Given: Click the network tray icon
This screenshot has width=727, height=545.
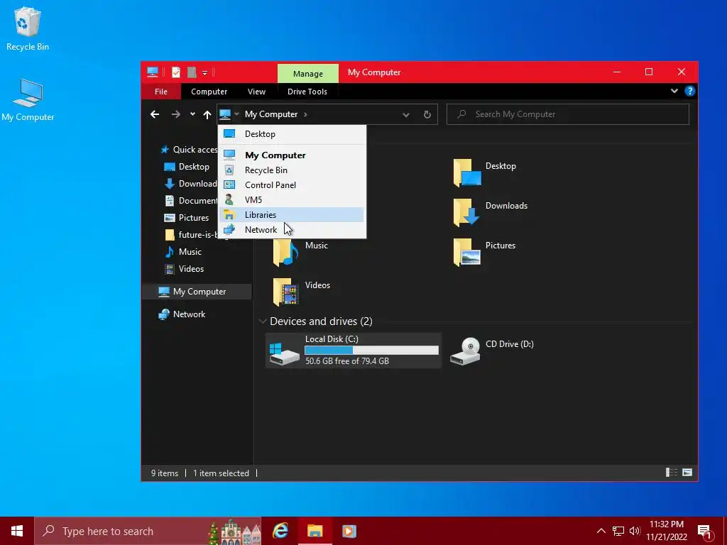Looking at the screenshot, I should tap(618, 531).
